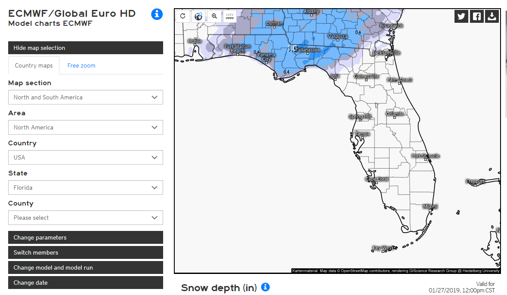Open the State dropdown showing Florida

pos(86,187)
